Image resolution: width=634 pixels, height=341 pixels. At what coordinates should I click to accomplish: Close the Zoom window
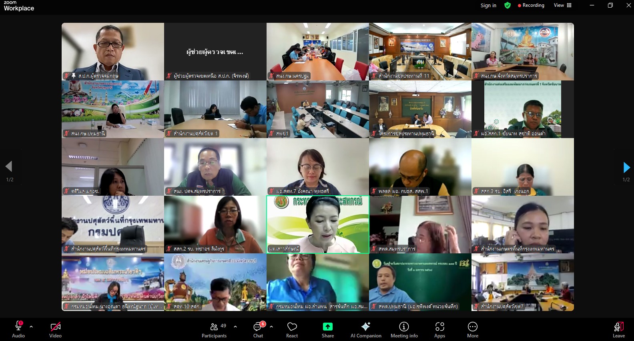628,5
